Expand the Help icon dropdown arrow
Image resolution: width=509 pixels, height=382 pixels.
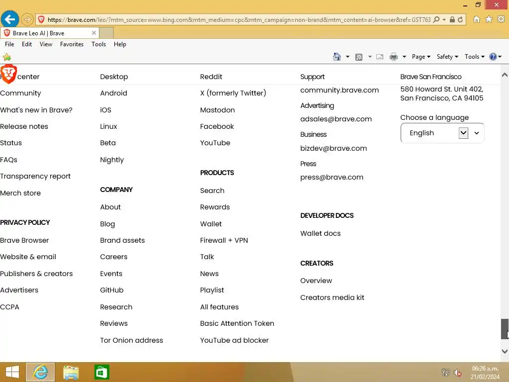point(500,57)
